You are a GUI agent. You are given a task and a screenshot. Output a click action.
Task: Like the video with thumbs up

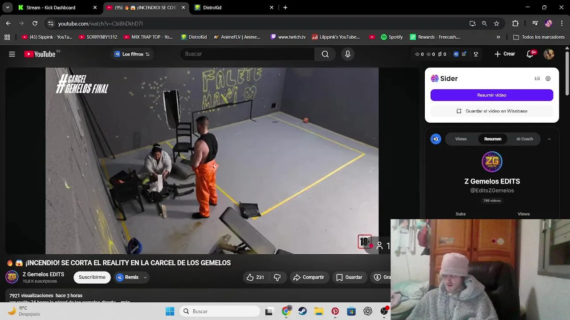(255, 277)
